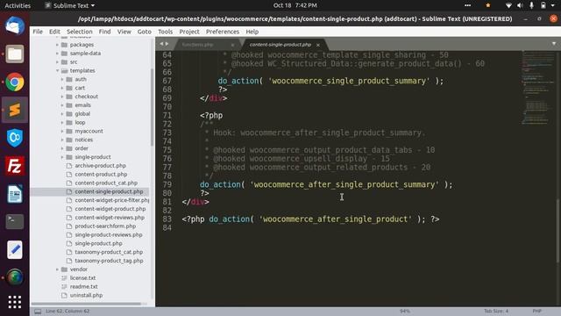
Task: Expand the single-product folder
Action: [62, 157]
